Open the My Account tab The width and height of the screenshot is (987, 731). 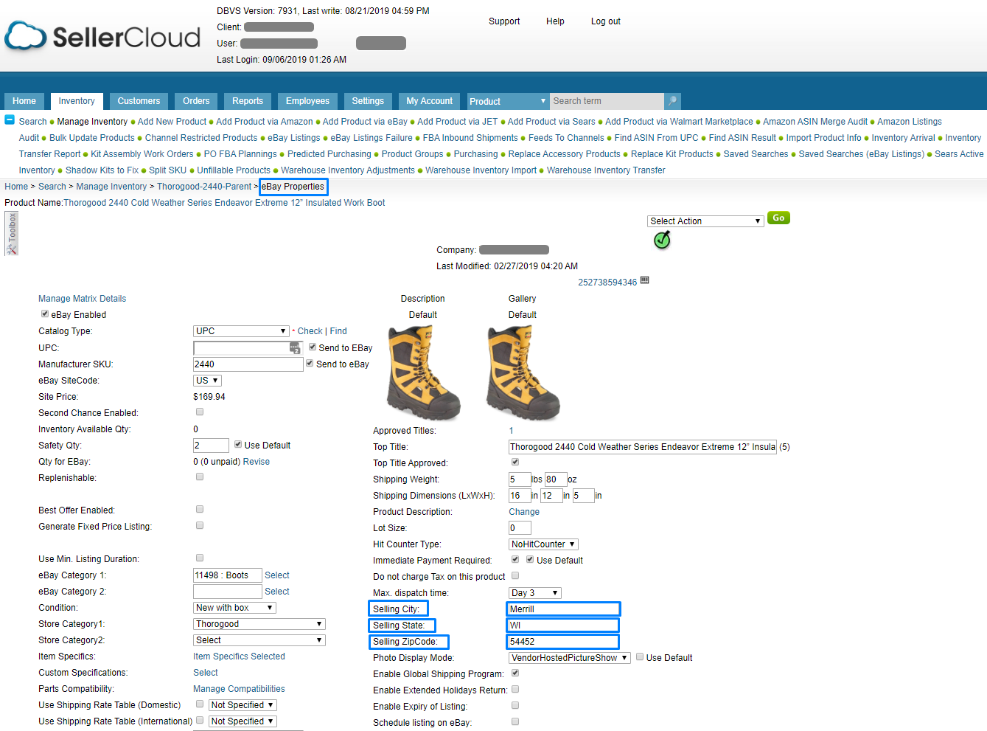point(430,101)
